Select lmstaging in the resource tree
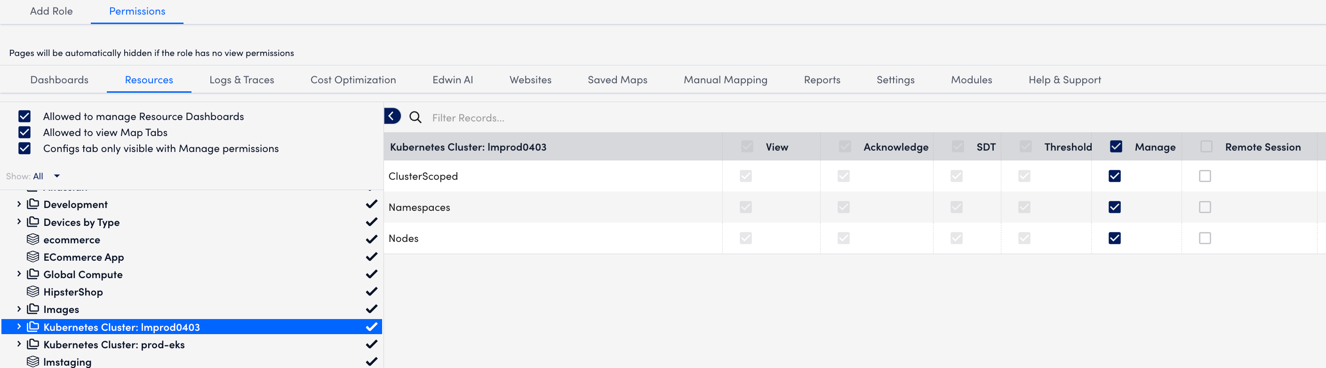1326x368 pixels. click(x=67, y=362)
